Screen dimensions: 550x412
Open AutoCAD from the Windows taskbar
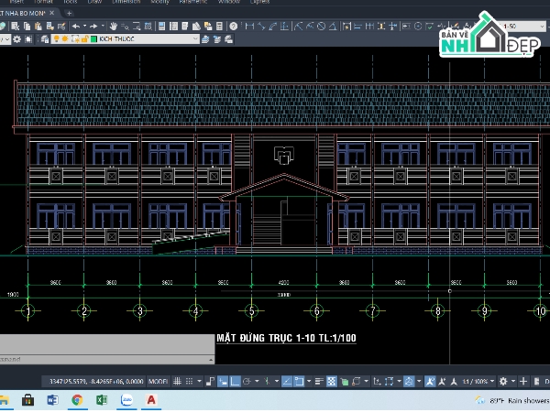click(151, 400)
